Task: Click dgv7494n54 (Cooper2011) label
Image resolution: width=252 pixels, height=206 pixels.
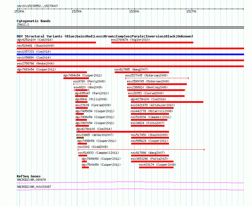Action: [x=83, y=75]
